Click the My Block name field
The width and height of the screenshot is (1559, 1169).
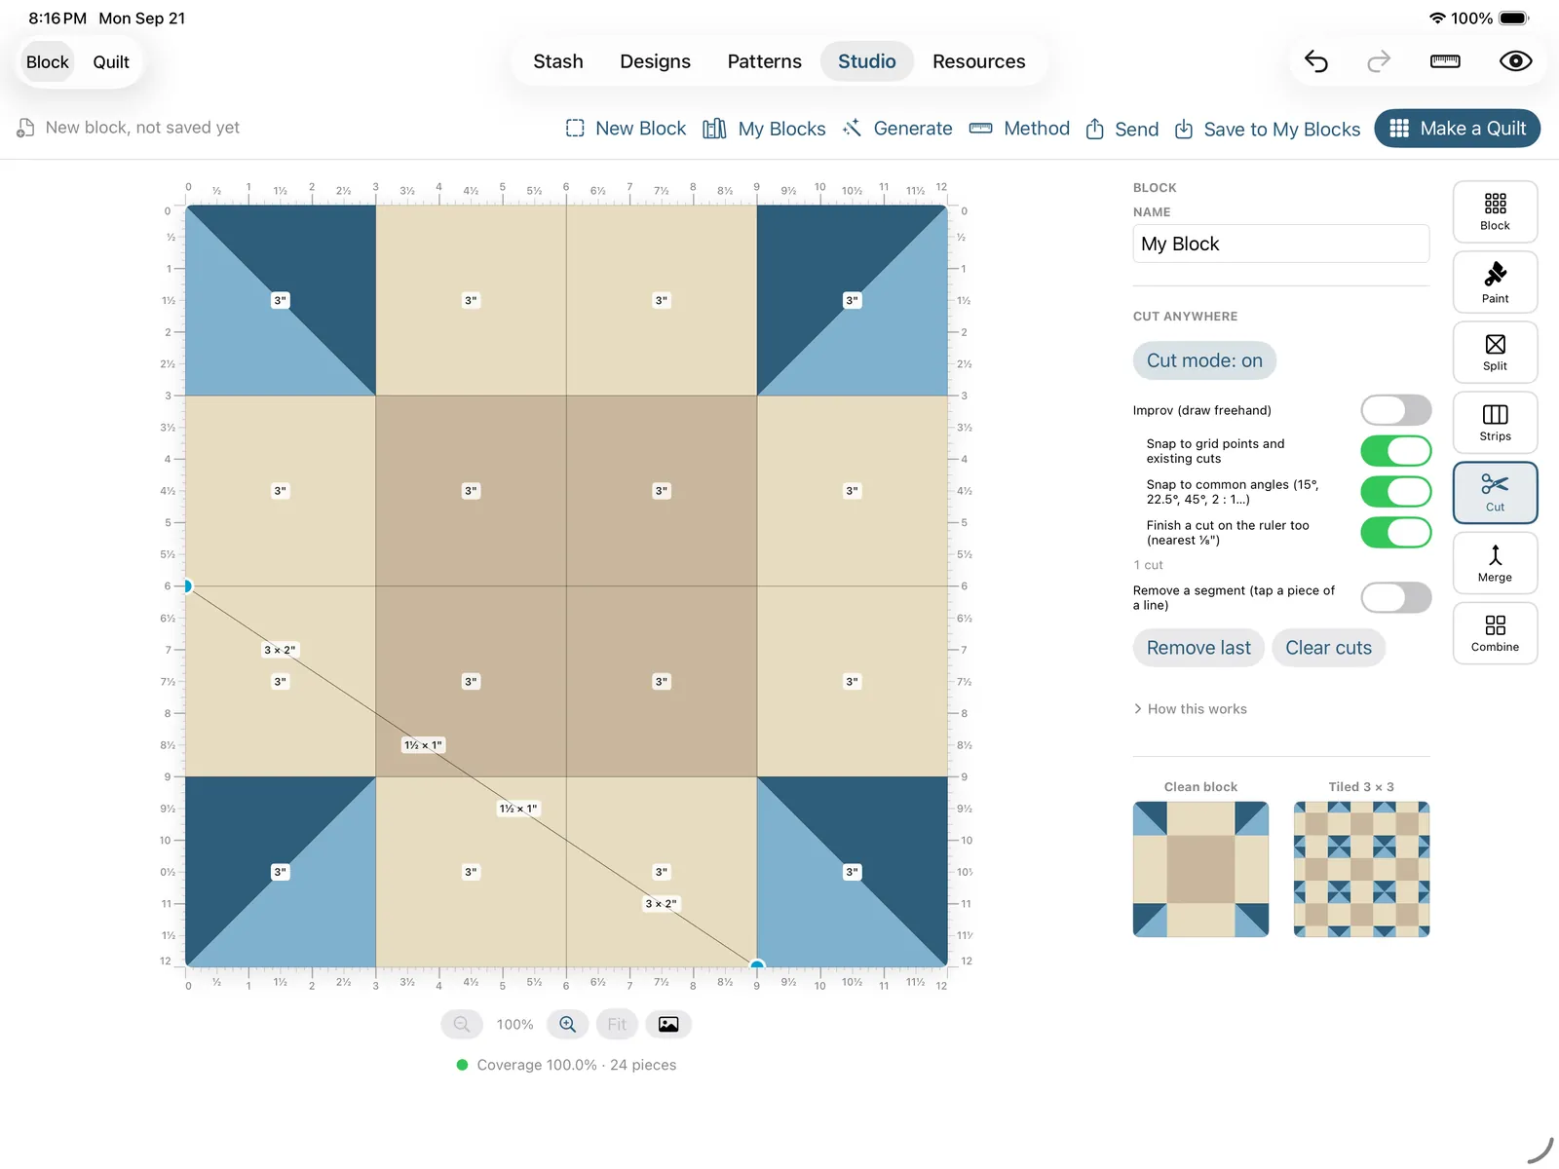point(1280,244)
